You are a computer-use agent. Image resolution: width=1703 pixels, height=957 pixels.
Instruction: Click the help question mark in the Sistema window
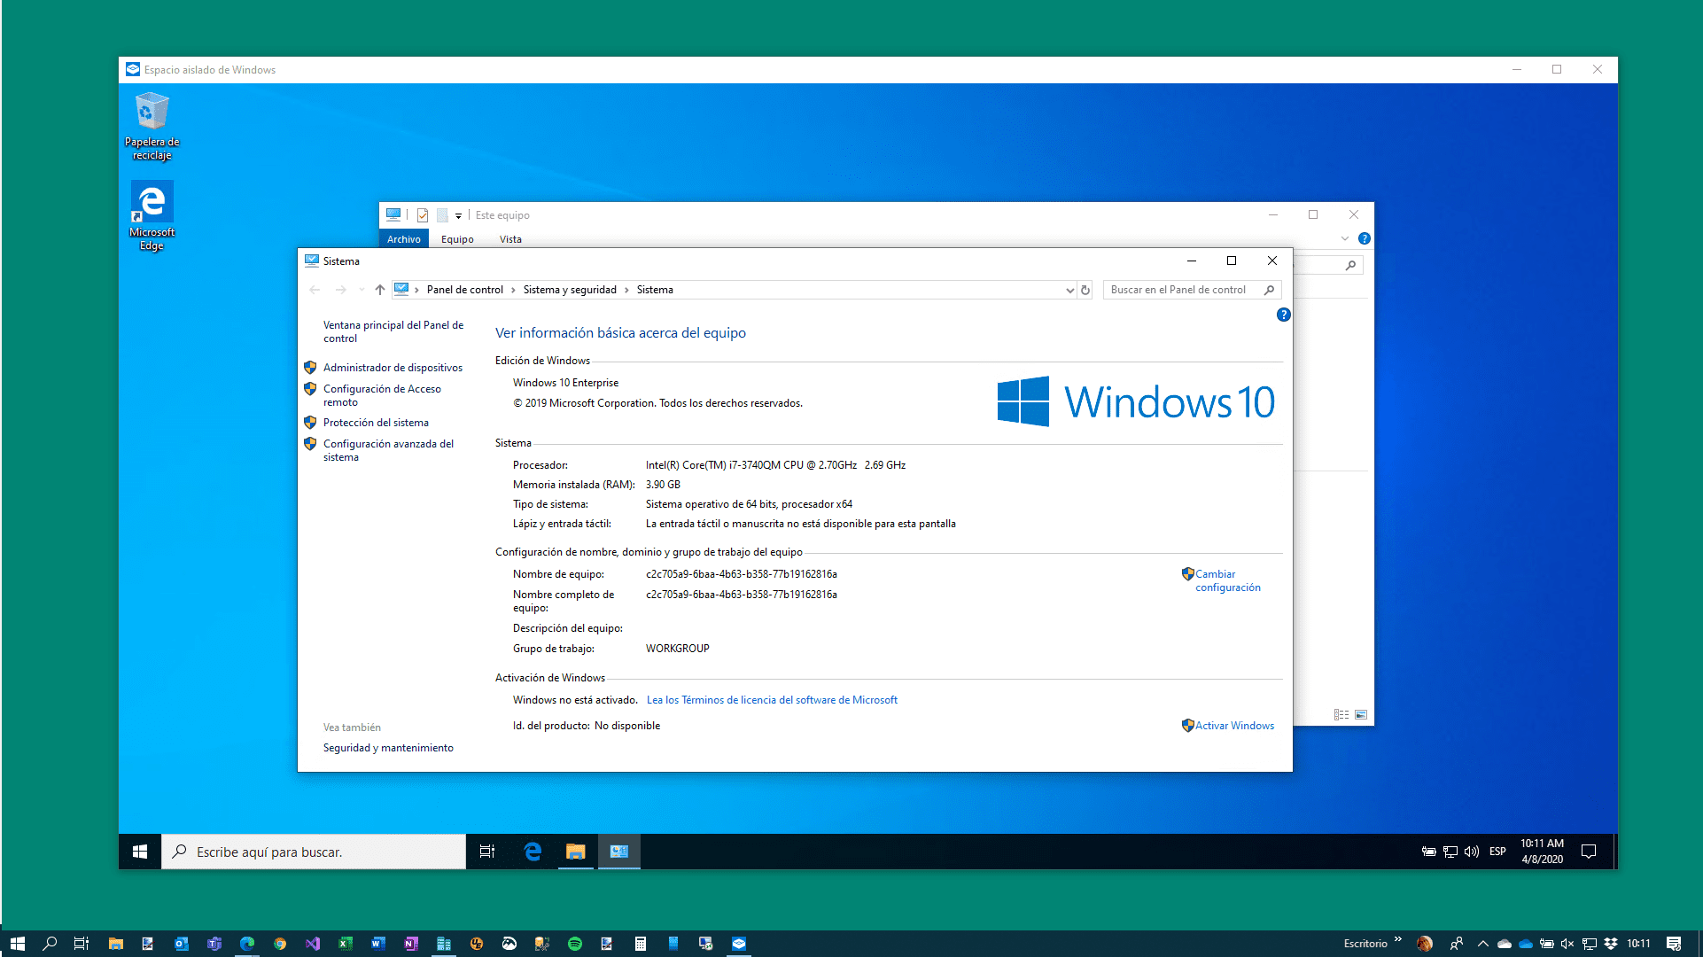(1283, 315)
